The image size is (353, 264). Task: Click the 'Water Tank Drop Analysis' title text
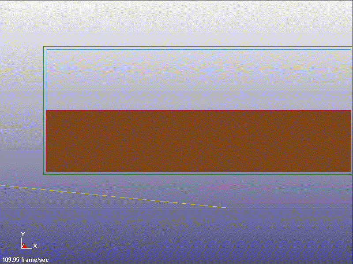pos(52,6)
